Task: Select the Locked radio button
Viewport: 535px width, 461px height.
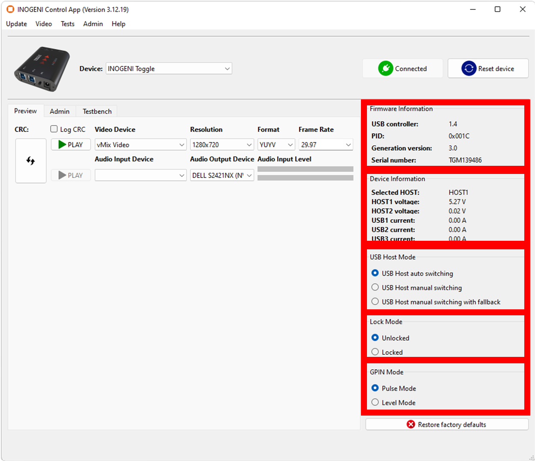Action: (375, 352)
